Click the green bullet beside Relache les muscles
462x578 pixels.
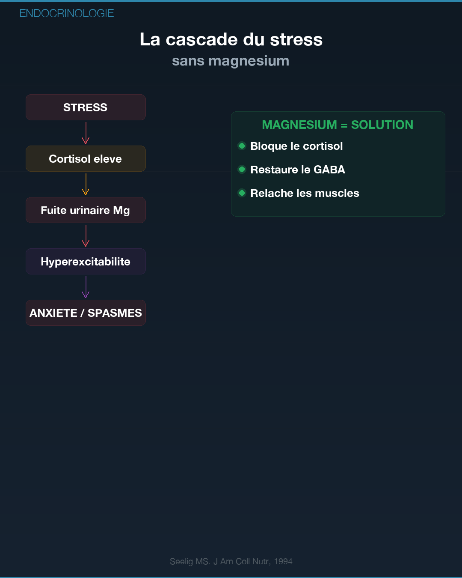242,193
